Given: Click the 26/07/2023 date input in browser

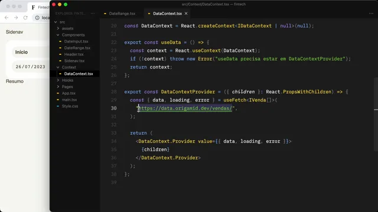Looking at the screenshot, I should [30, 67].
